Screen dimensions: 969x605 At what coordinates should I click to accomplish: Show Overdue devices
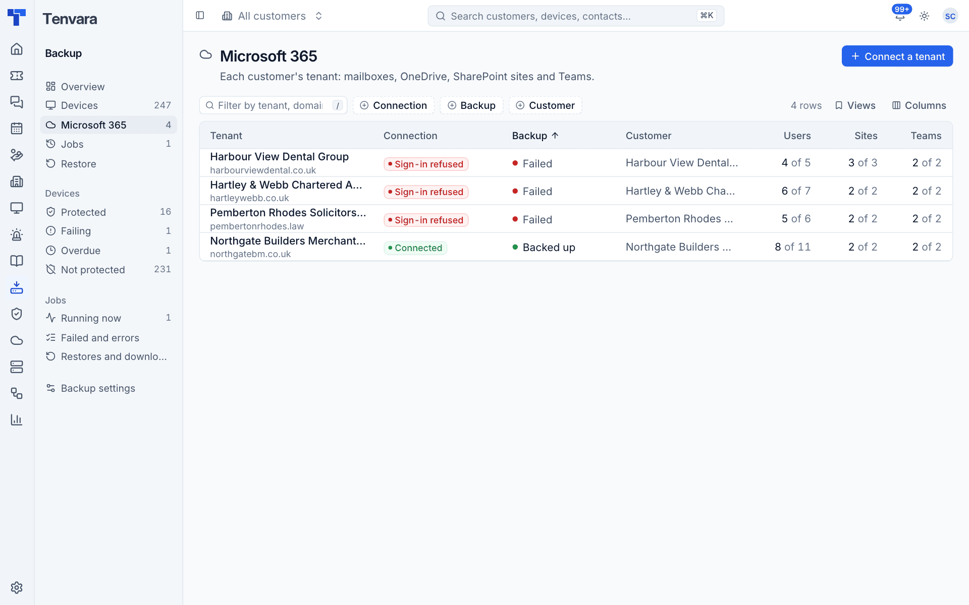(x=109, y=251)
